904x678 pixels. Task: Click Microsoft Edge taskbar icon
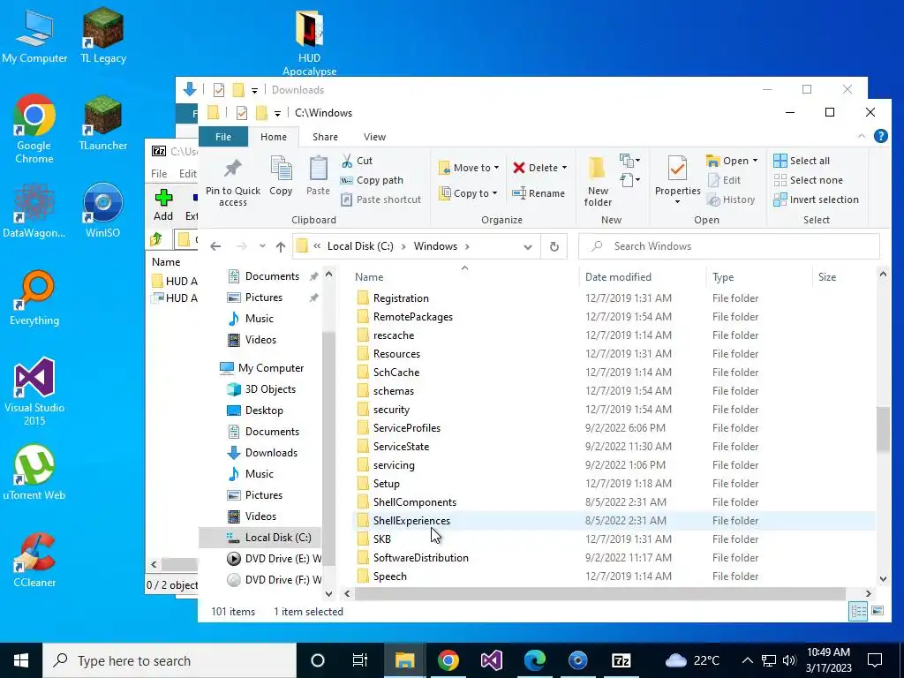534,660
